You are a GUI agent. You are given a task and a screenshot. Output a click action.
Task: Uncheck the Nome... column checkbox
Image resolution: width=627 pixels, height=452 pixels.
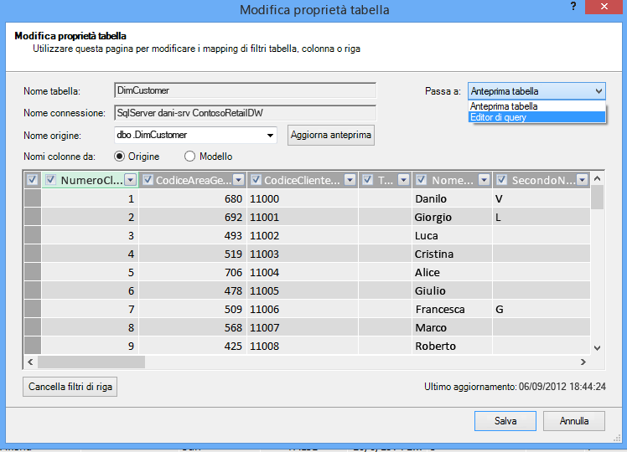(x=421, y=180)
